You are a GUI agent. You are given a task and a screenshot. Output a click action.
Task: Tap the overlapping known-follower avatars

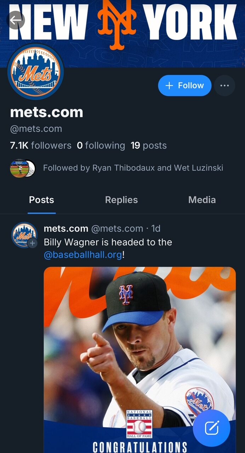[23, 168]
